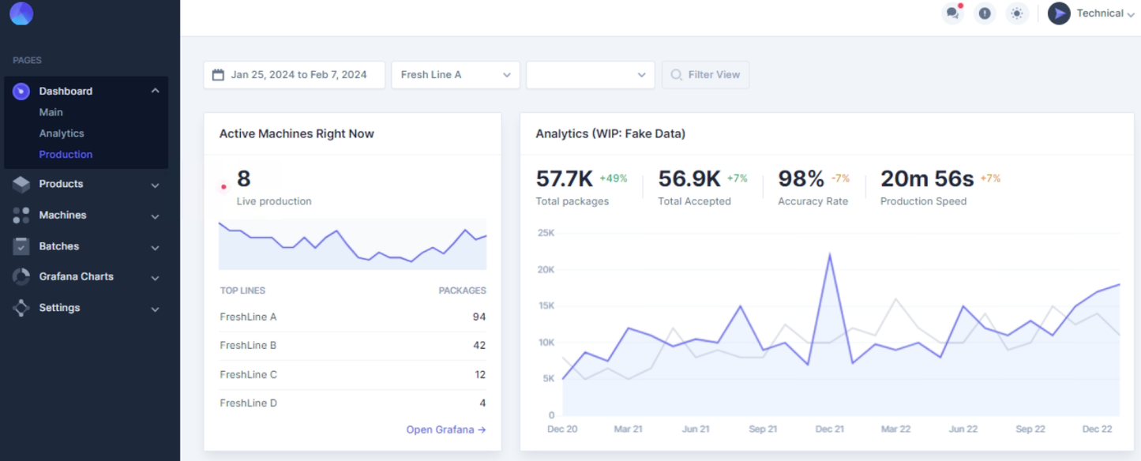
Task: Click the Open Grafana link
Action: (x=445, y=429)
